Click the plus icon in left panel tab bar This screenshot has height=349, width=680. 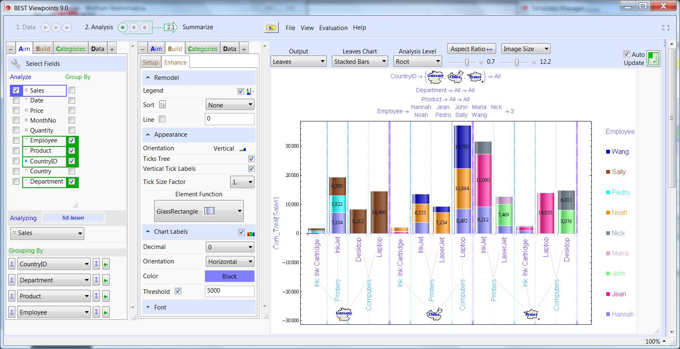[112, 49]
